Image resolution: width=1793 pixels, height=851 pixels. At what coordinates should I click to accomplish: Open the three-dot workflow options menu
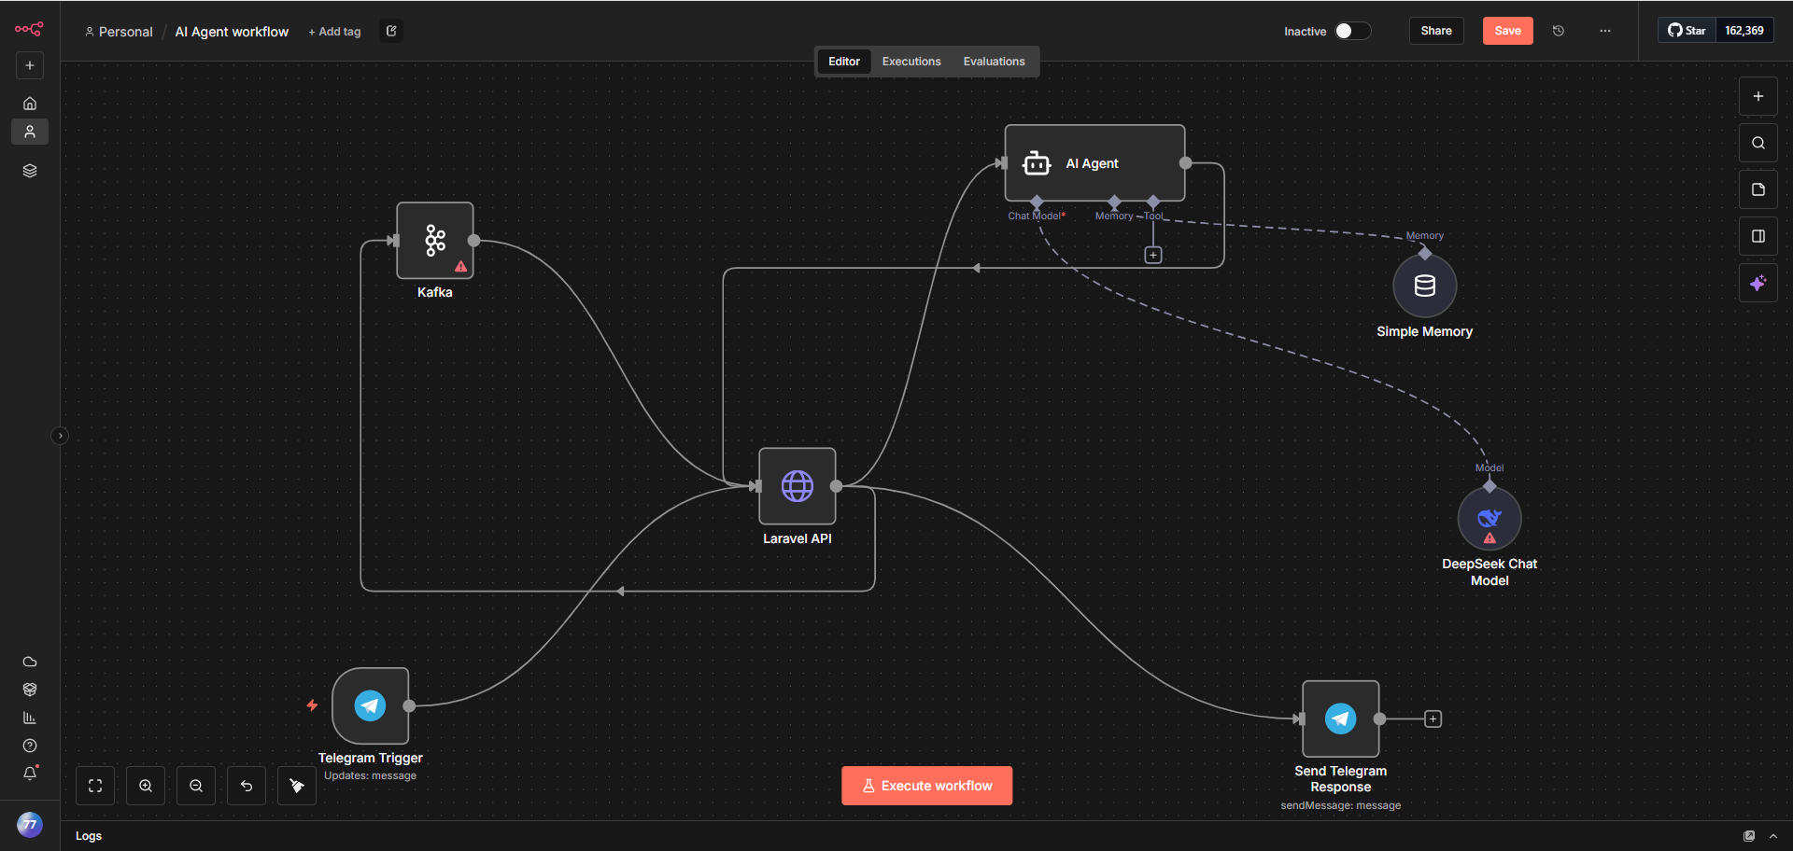[1605, 31]
